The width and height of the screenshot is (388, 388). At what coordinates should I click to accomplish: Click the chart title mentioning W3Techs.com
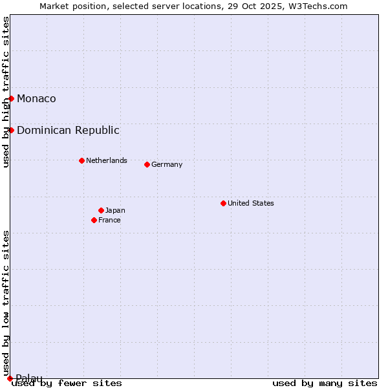(x=193, y=6)
